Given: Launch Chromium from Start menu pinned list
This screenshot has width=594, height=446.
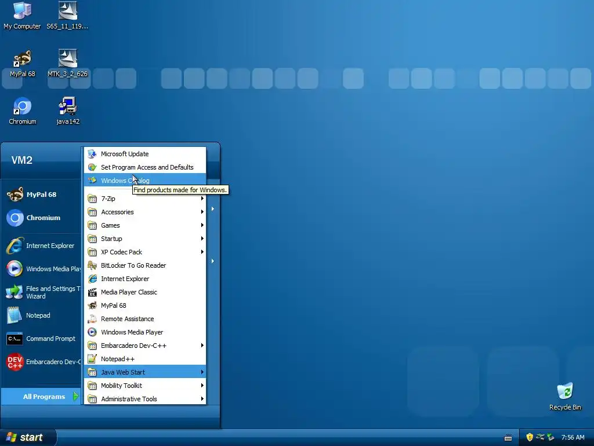Looking at the screenshot, I should click(x=42, y=218).
